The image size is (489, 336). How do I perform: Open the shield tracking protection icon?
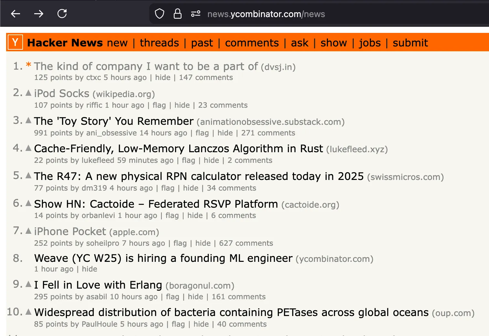pyautogui.click(x=160, y=14)
